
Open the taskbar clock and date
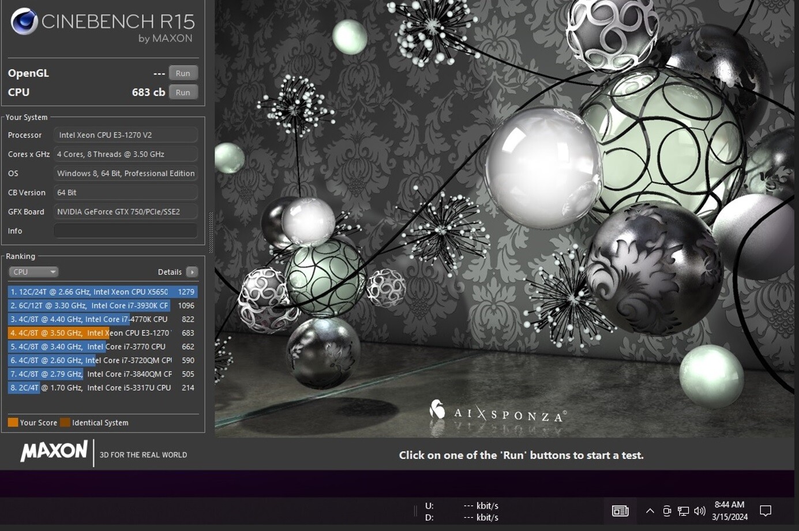click(730, 511)
